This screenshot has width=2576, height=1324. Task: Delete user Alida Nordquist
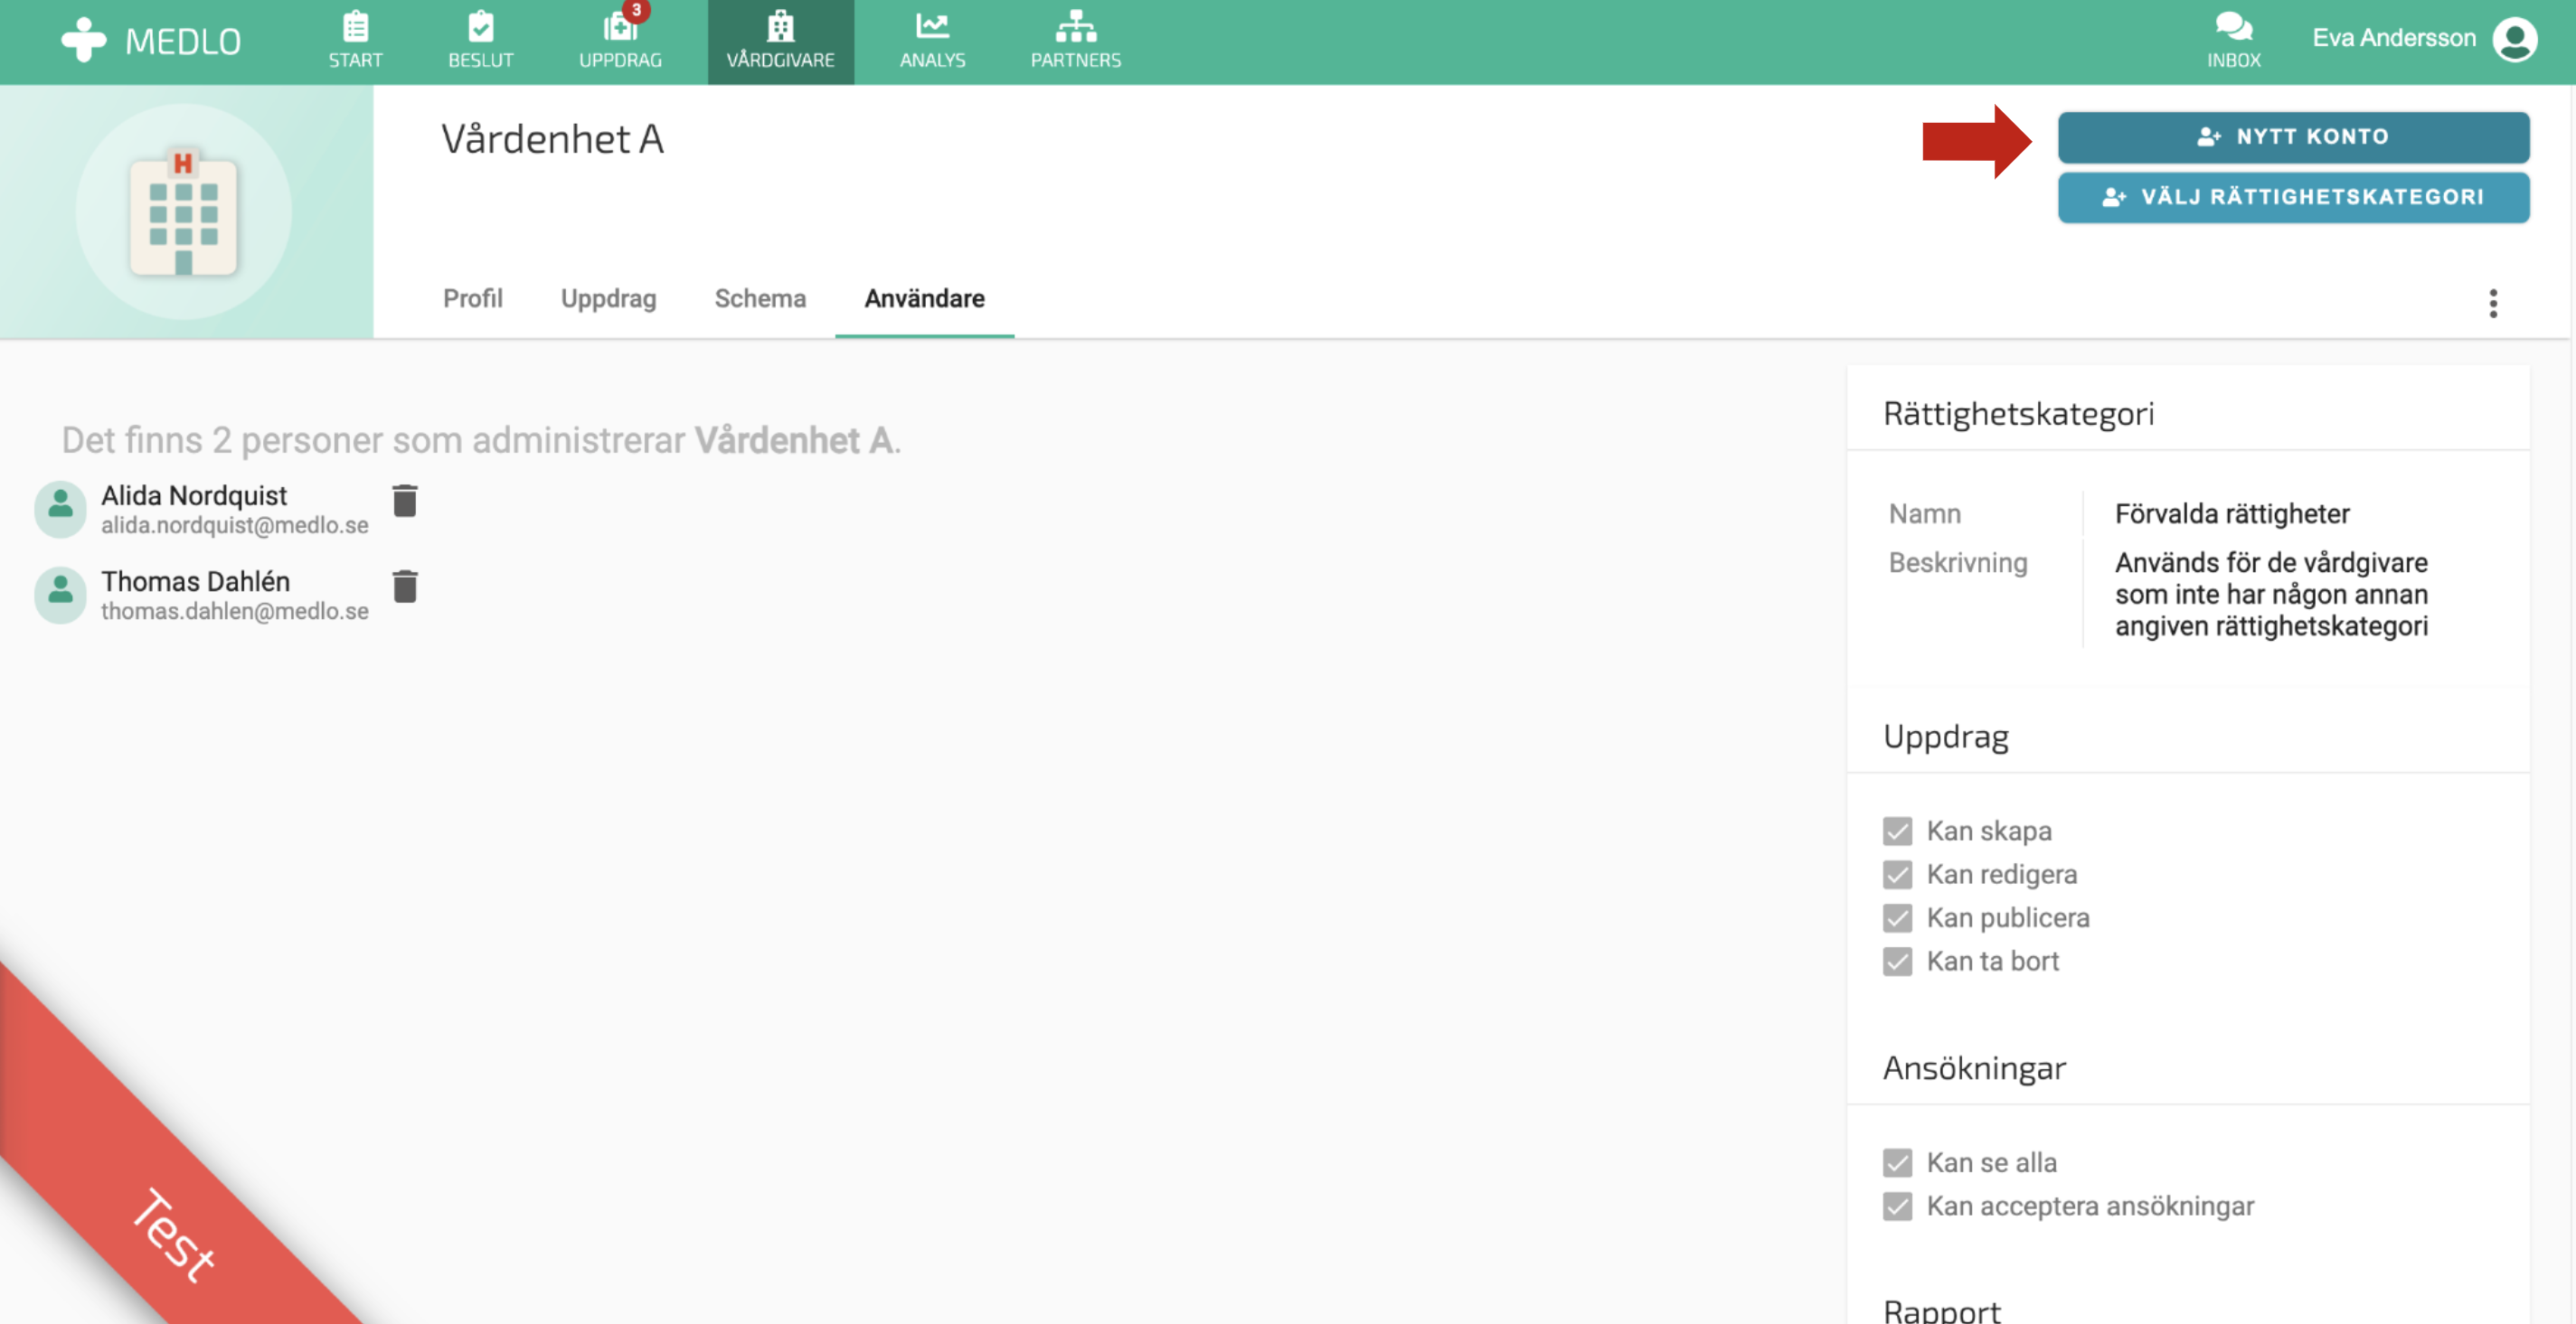point(404,501)
